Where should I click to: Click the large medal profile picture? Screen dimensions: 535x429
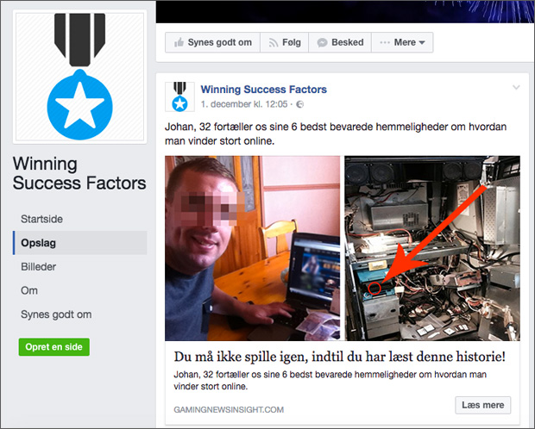point(79,73)
